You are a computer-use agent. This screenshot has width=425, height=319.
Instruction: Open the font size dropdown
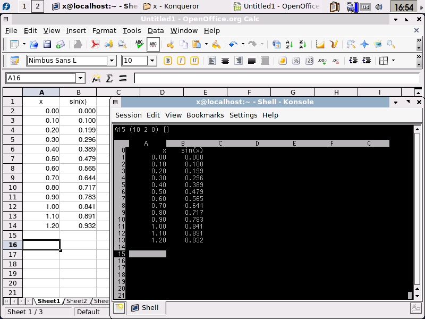tap(152, 61)
